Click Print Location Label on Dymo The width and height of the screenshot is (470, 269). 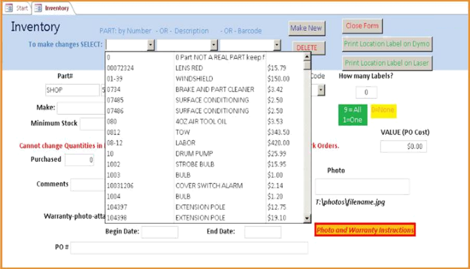pos(387,44)
